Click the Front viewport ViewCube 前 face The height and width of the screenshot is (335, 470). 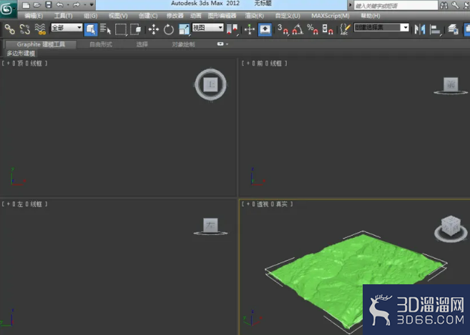[451, 84]
